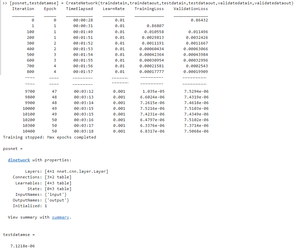Click the 'Training stopped: Max epochs completed' message
The width and height of the screenshot is (295, 249).
[x=49, y=137]
